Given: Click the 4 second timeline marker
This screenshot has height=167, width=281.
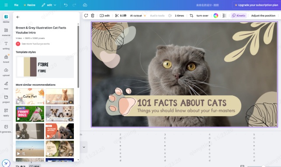Looking at the screenshot, I should 209,147.
